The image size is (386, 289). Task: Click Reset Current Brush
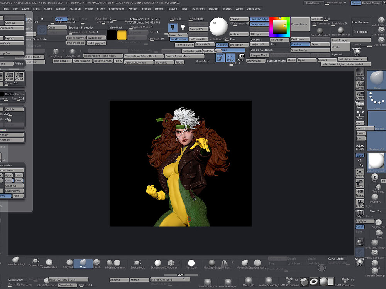tap(68, 279)
